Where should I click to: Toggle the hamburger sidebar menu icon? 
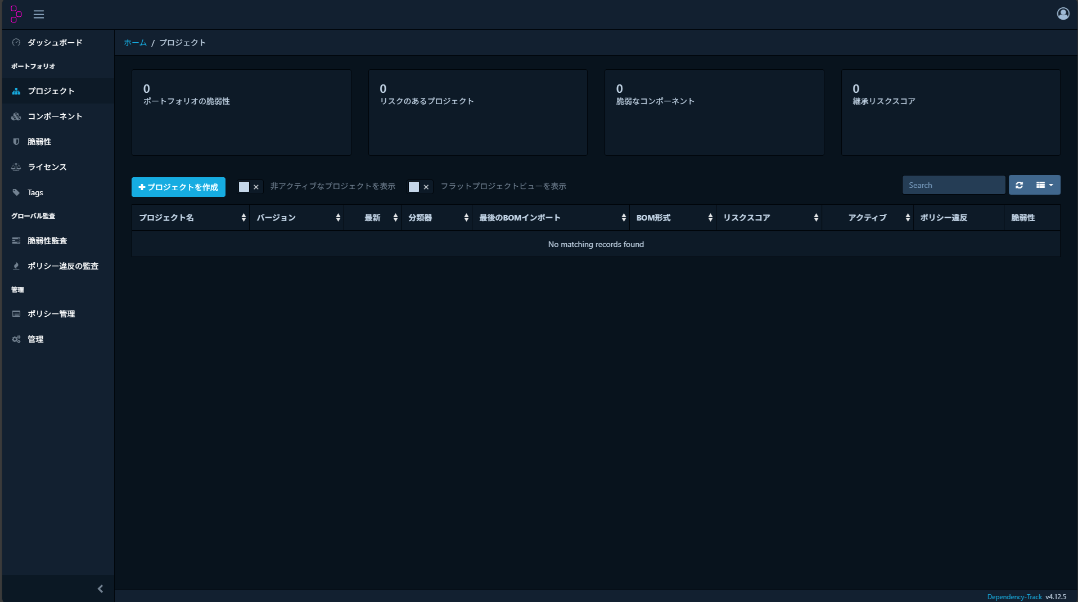coord(39,15)
